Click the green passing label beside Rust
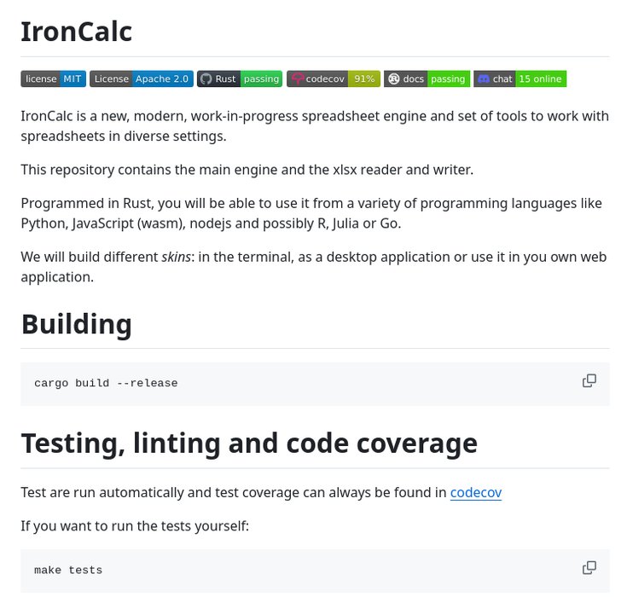627x597 pixels. pos(261,78)
